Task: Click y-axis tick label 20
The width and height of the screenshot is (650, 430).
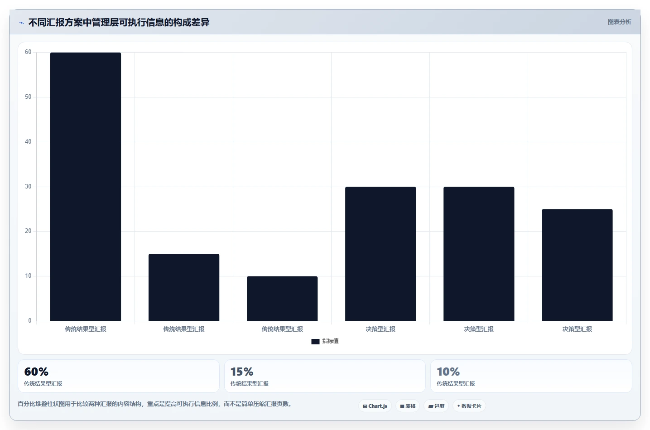Action: (x=28, y=231)
